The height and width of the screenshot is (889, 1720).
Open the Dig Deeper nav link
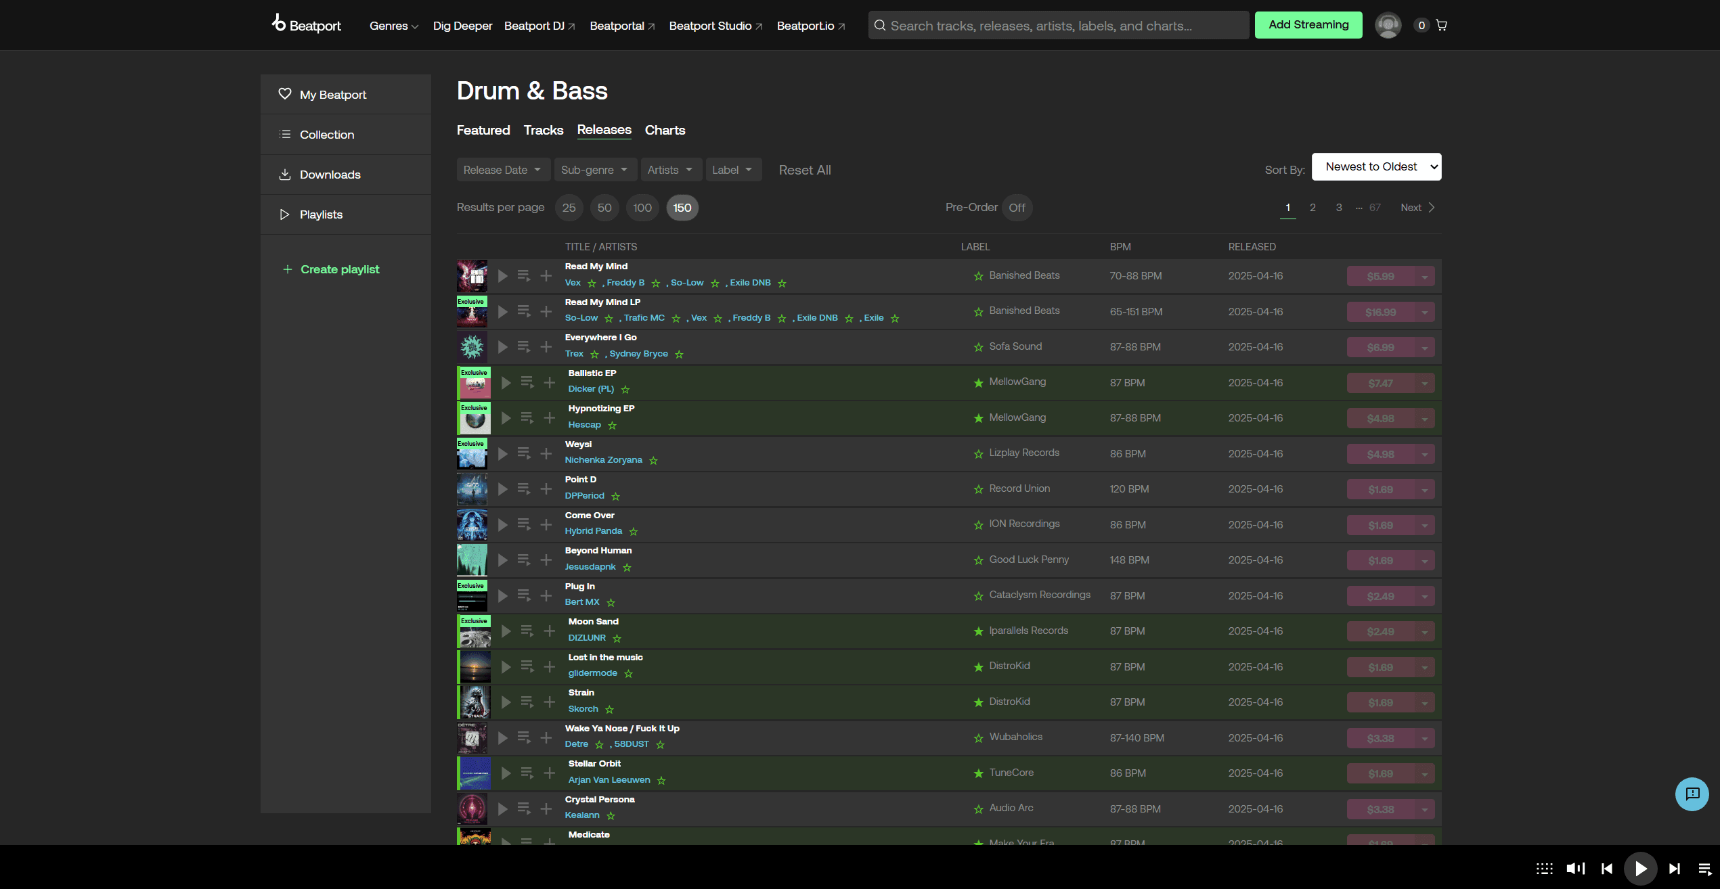click(463, 26)
